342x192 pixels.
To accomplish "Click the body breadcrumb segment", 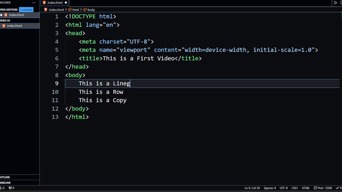I will tap(91, 9).
